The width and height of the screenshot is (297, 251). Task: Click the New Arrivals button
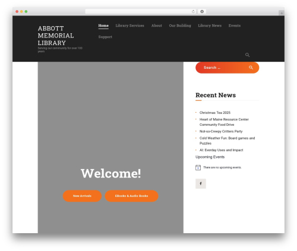(x=82, y=196)
